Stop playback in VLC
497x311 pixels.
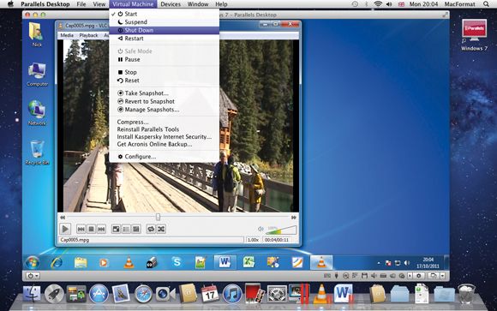click(92, 229)
